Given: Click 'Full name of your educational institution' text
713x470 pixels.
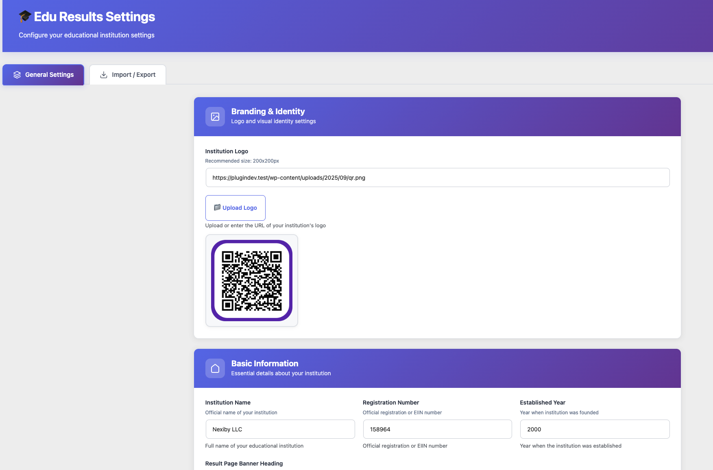Looking at the screenshot, I should point(255,446).
